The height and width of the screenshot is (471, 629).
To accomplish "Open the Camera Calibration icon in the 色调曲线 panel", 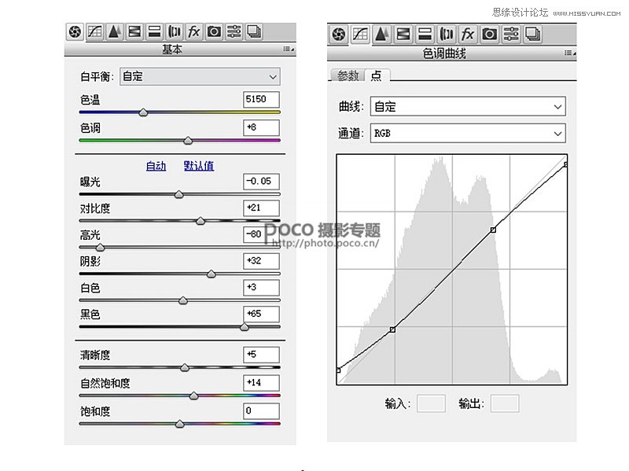I will (x=489, y=34).
